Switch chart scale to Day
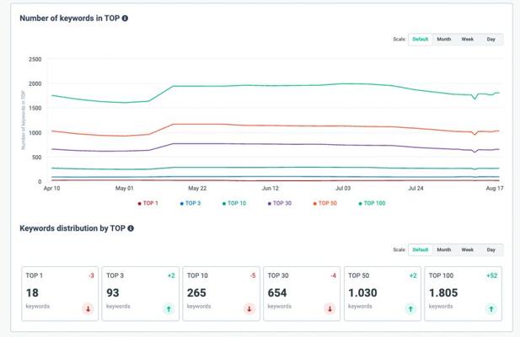The height and width of the screenshot is (337, 520). click(x=491, y=39)
